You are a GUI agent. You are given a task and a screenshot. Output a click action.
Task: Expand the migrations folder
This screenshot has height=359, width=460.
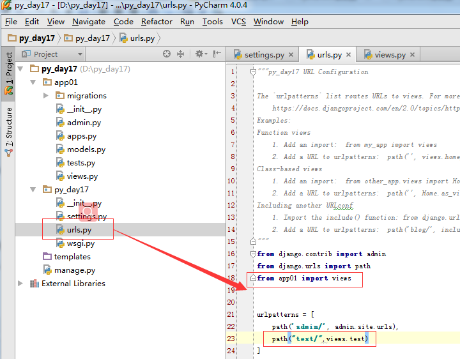46,96
